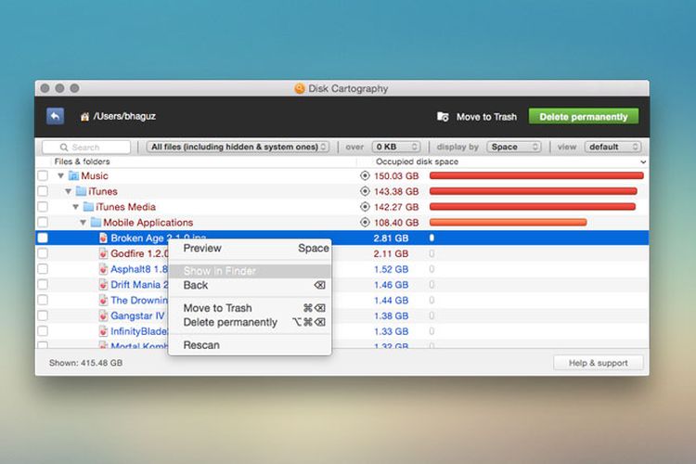Click the Music red usage bar

(536, 175)
